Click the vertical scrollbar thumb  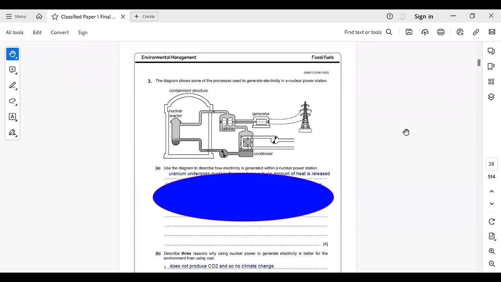click(479, 63)
